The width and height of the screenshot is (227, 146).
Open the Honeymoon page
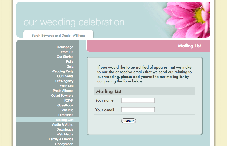(x=64, y=144)
